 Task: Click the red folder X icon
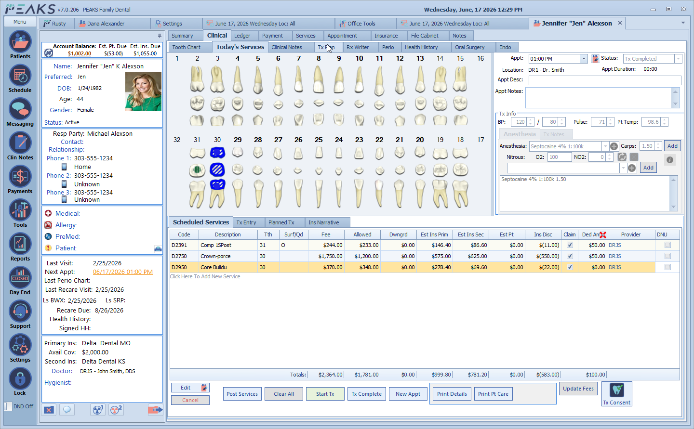point(49,410)
